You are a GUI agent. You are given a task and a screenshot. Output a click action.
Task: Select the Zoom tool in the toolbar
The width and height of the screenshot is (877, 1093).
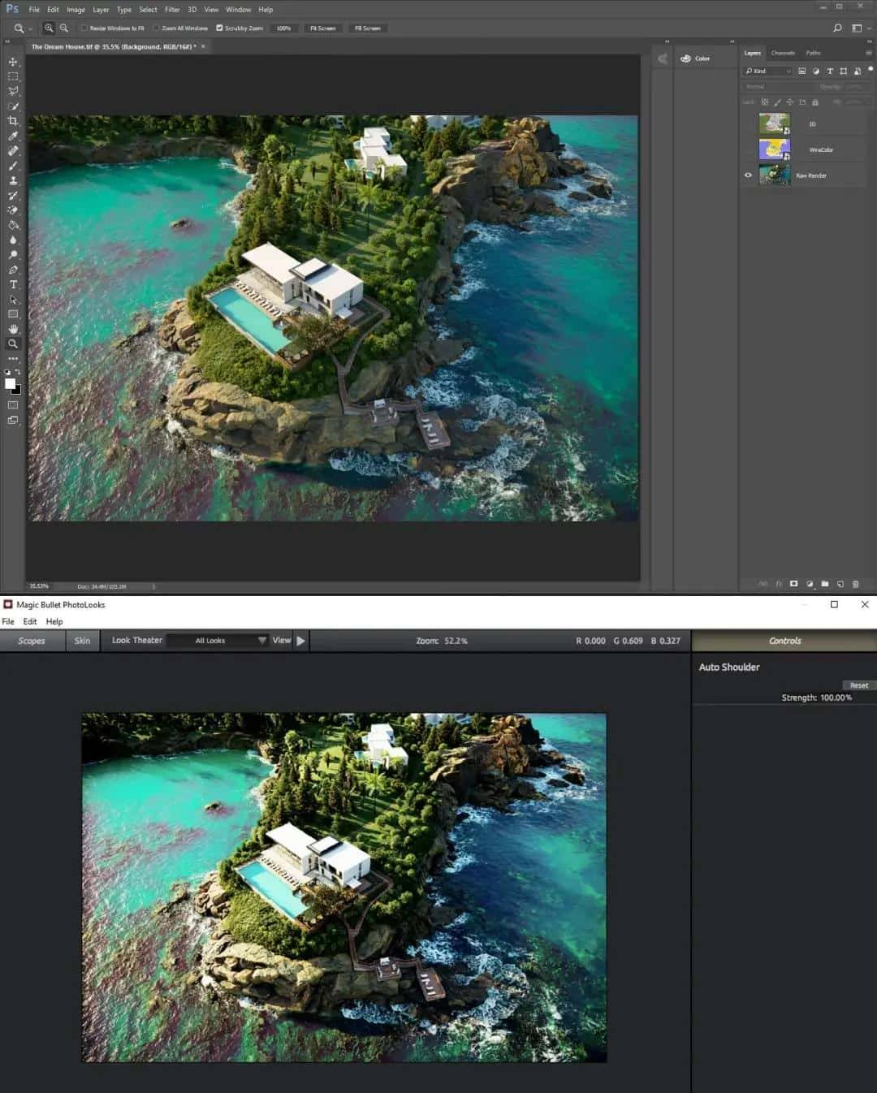coord(12,343)
